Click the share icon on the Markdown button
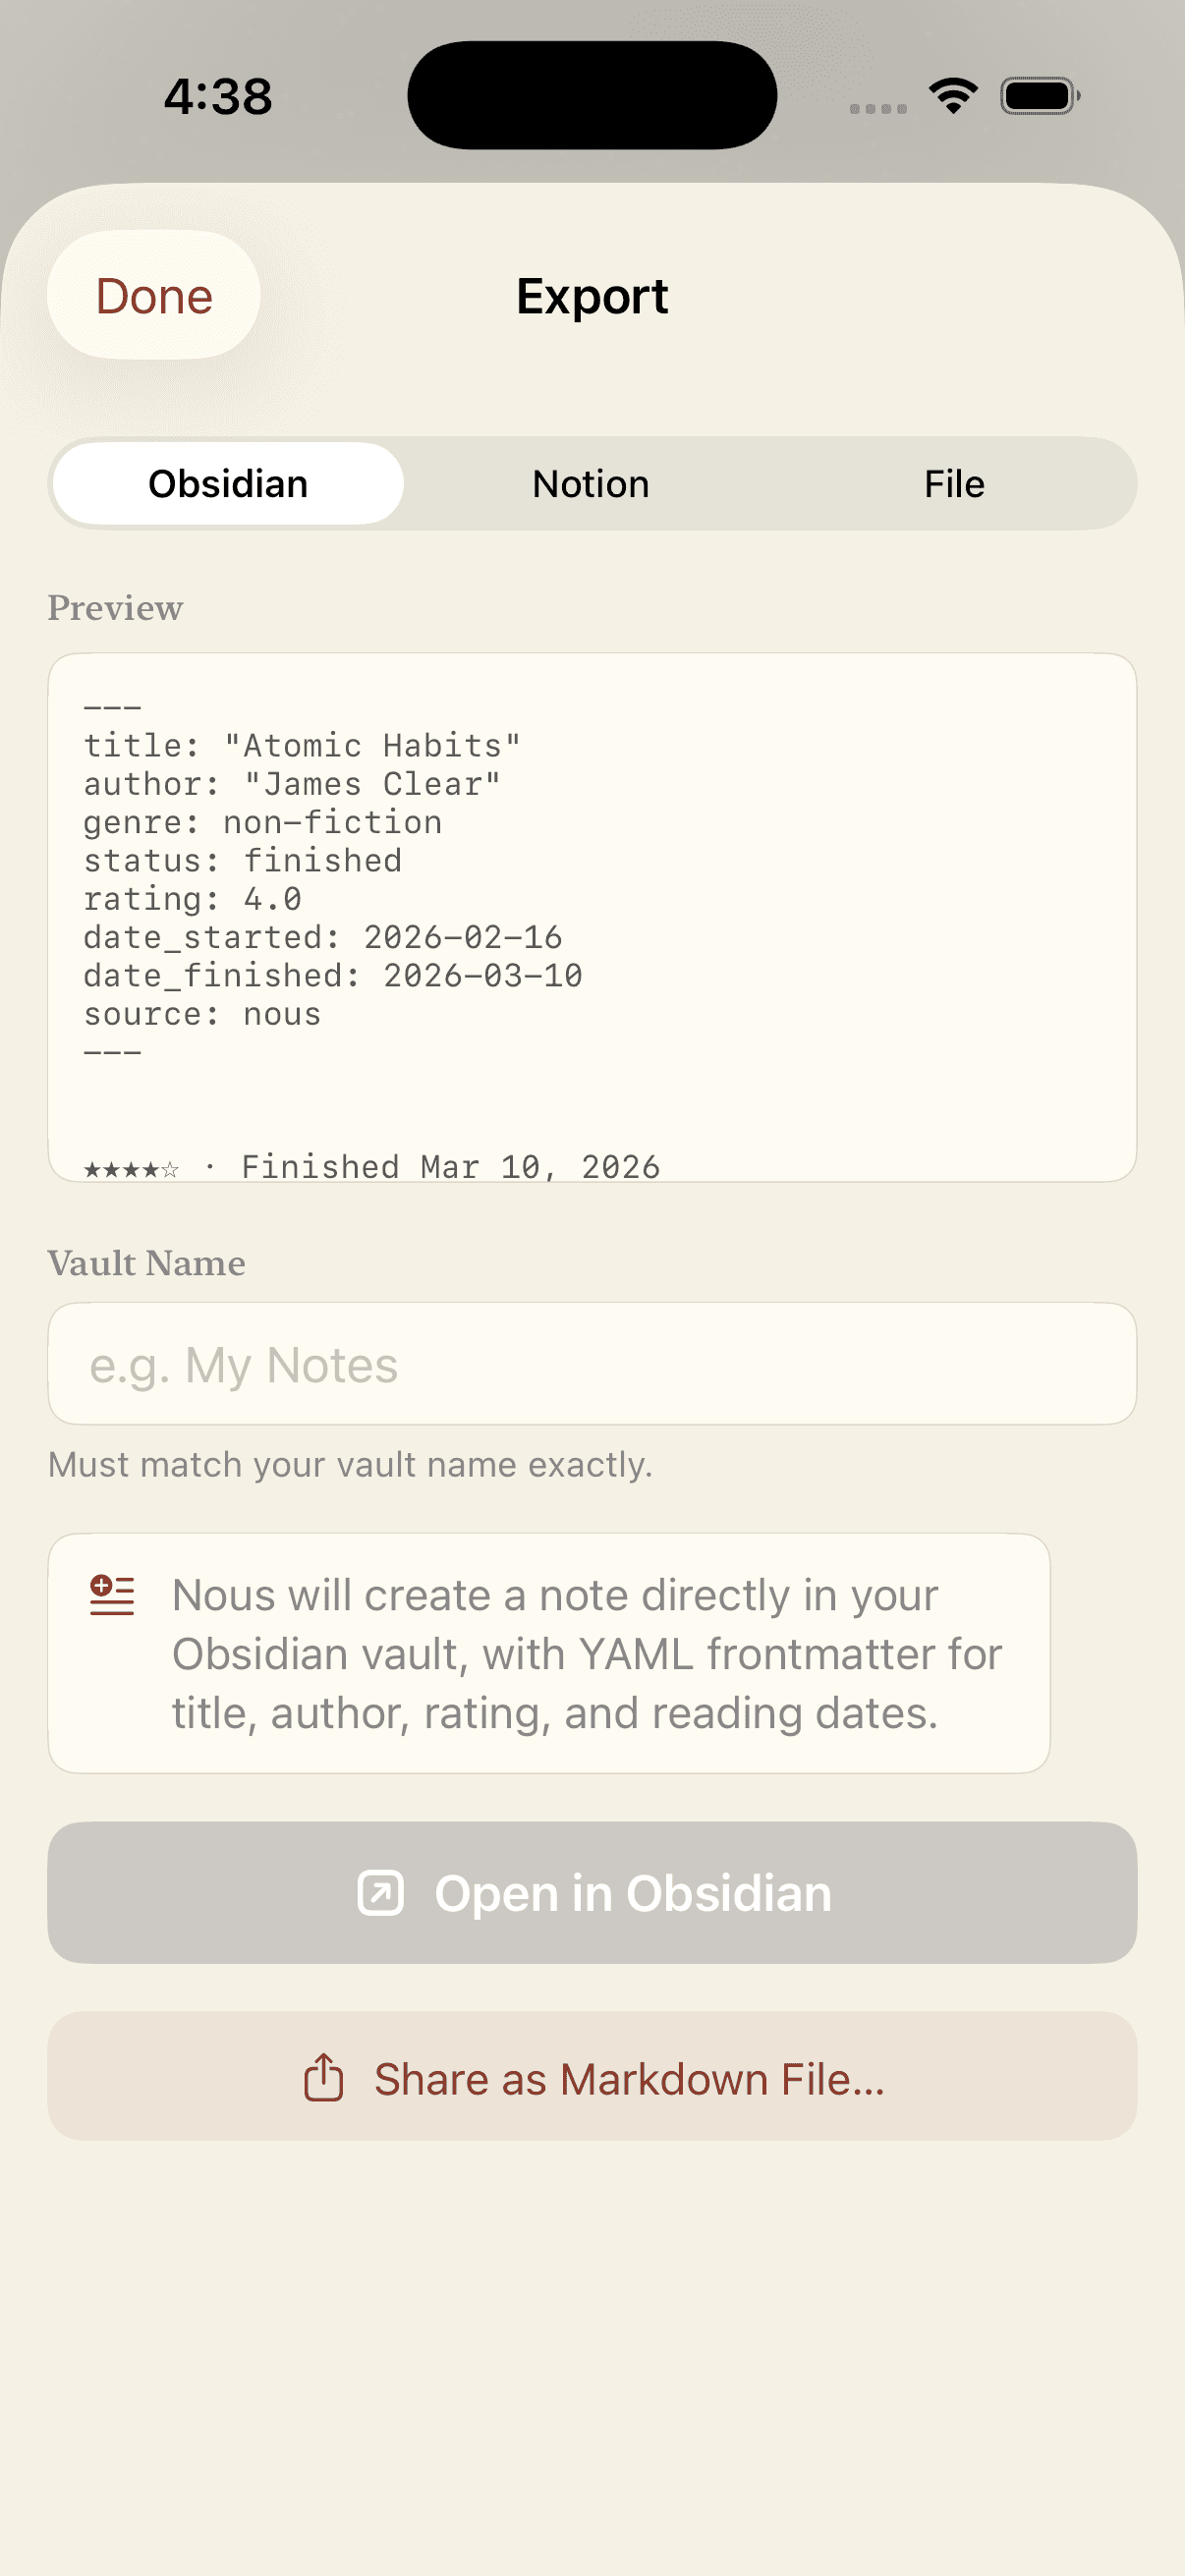This screenshot has height=2576, width=1185. click(323, 2078)
